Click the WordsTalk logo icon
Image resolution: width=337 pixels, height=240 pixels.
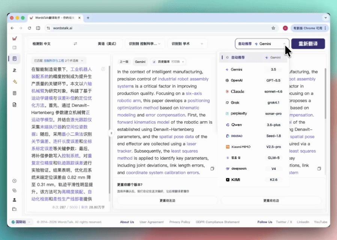[15, 38]
